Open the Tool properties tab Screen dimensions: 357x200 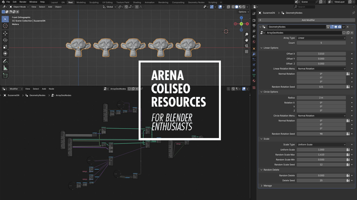tap(254, 13)
